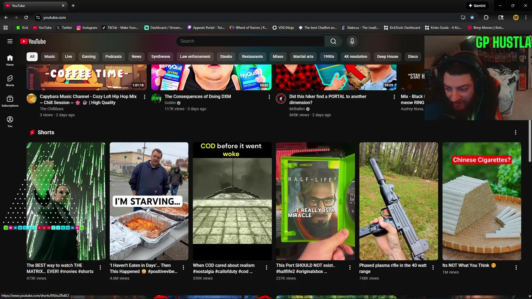Image resolution: width=532 pixels, height=299 pixels.
Task: Open Chrome extensions puzzle icon
Action: [x=486, y=17]
